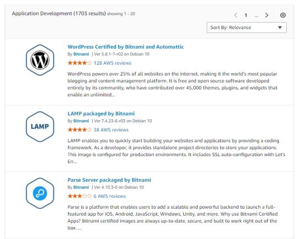Click the WordPress logo icon
Image resolution: width=301 pixels, height=239 pixels.
(40, 60)
